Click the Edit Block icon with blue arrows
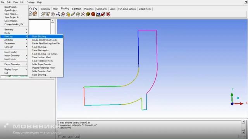248x139 pixels. (58, 14)
